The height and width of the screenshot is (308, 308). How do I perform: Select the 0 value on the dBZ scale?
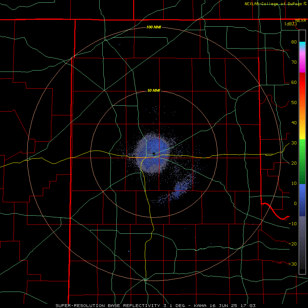pyautogui.click(x=295, y=204)
